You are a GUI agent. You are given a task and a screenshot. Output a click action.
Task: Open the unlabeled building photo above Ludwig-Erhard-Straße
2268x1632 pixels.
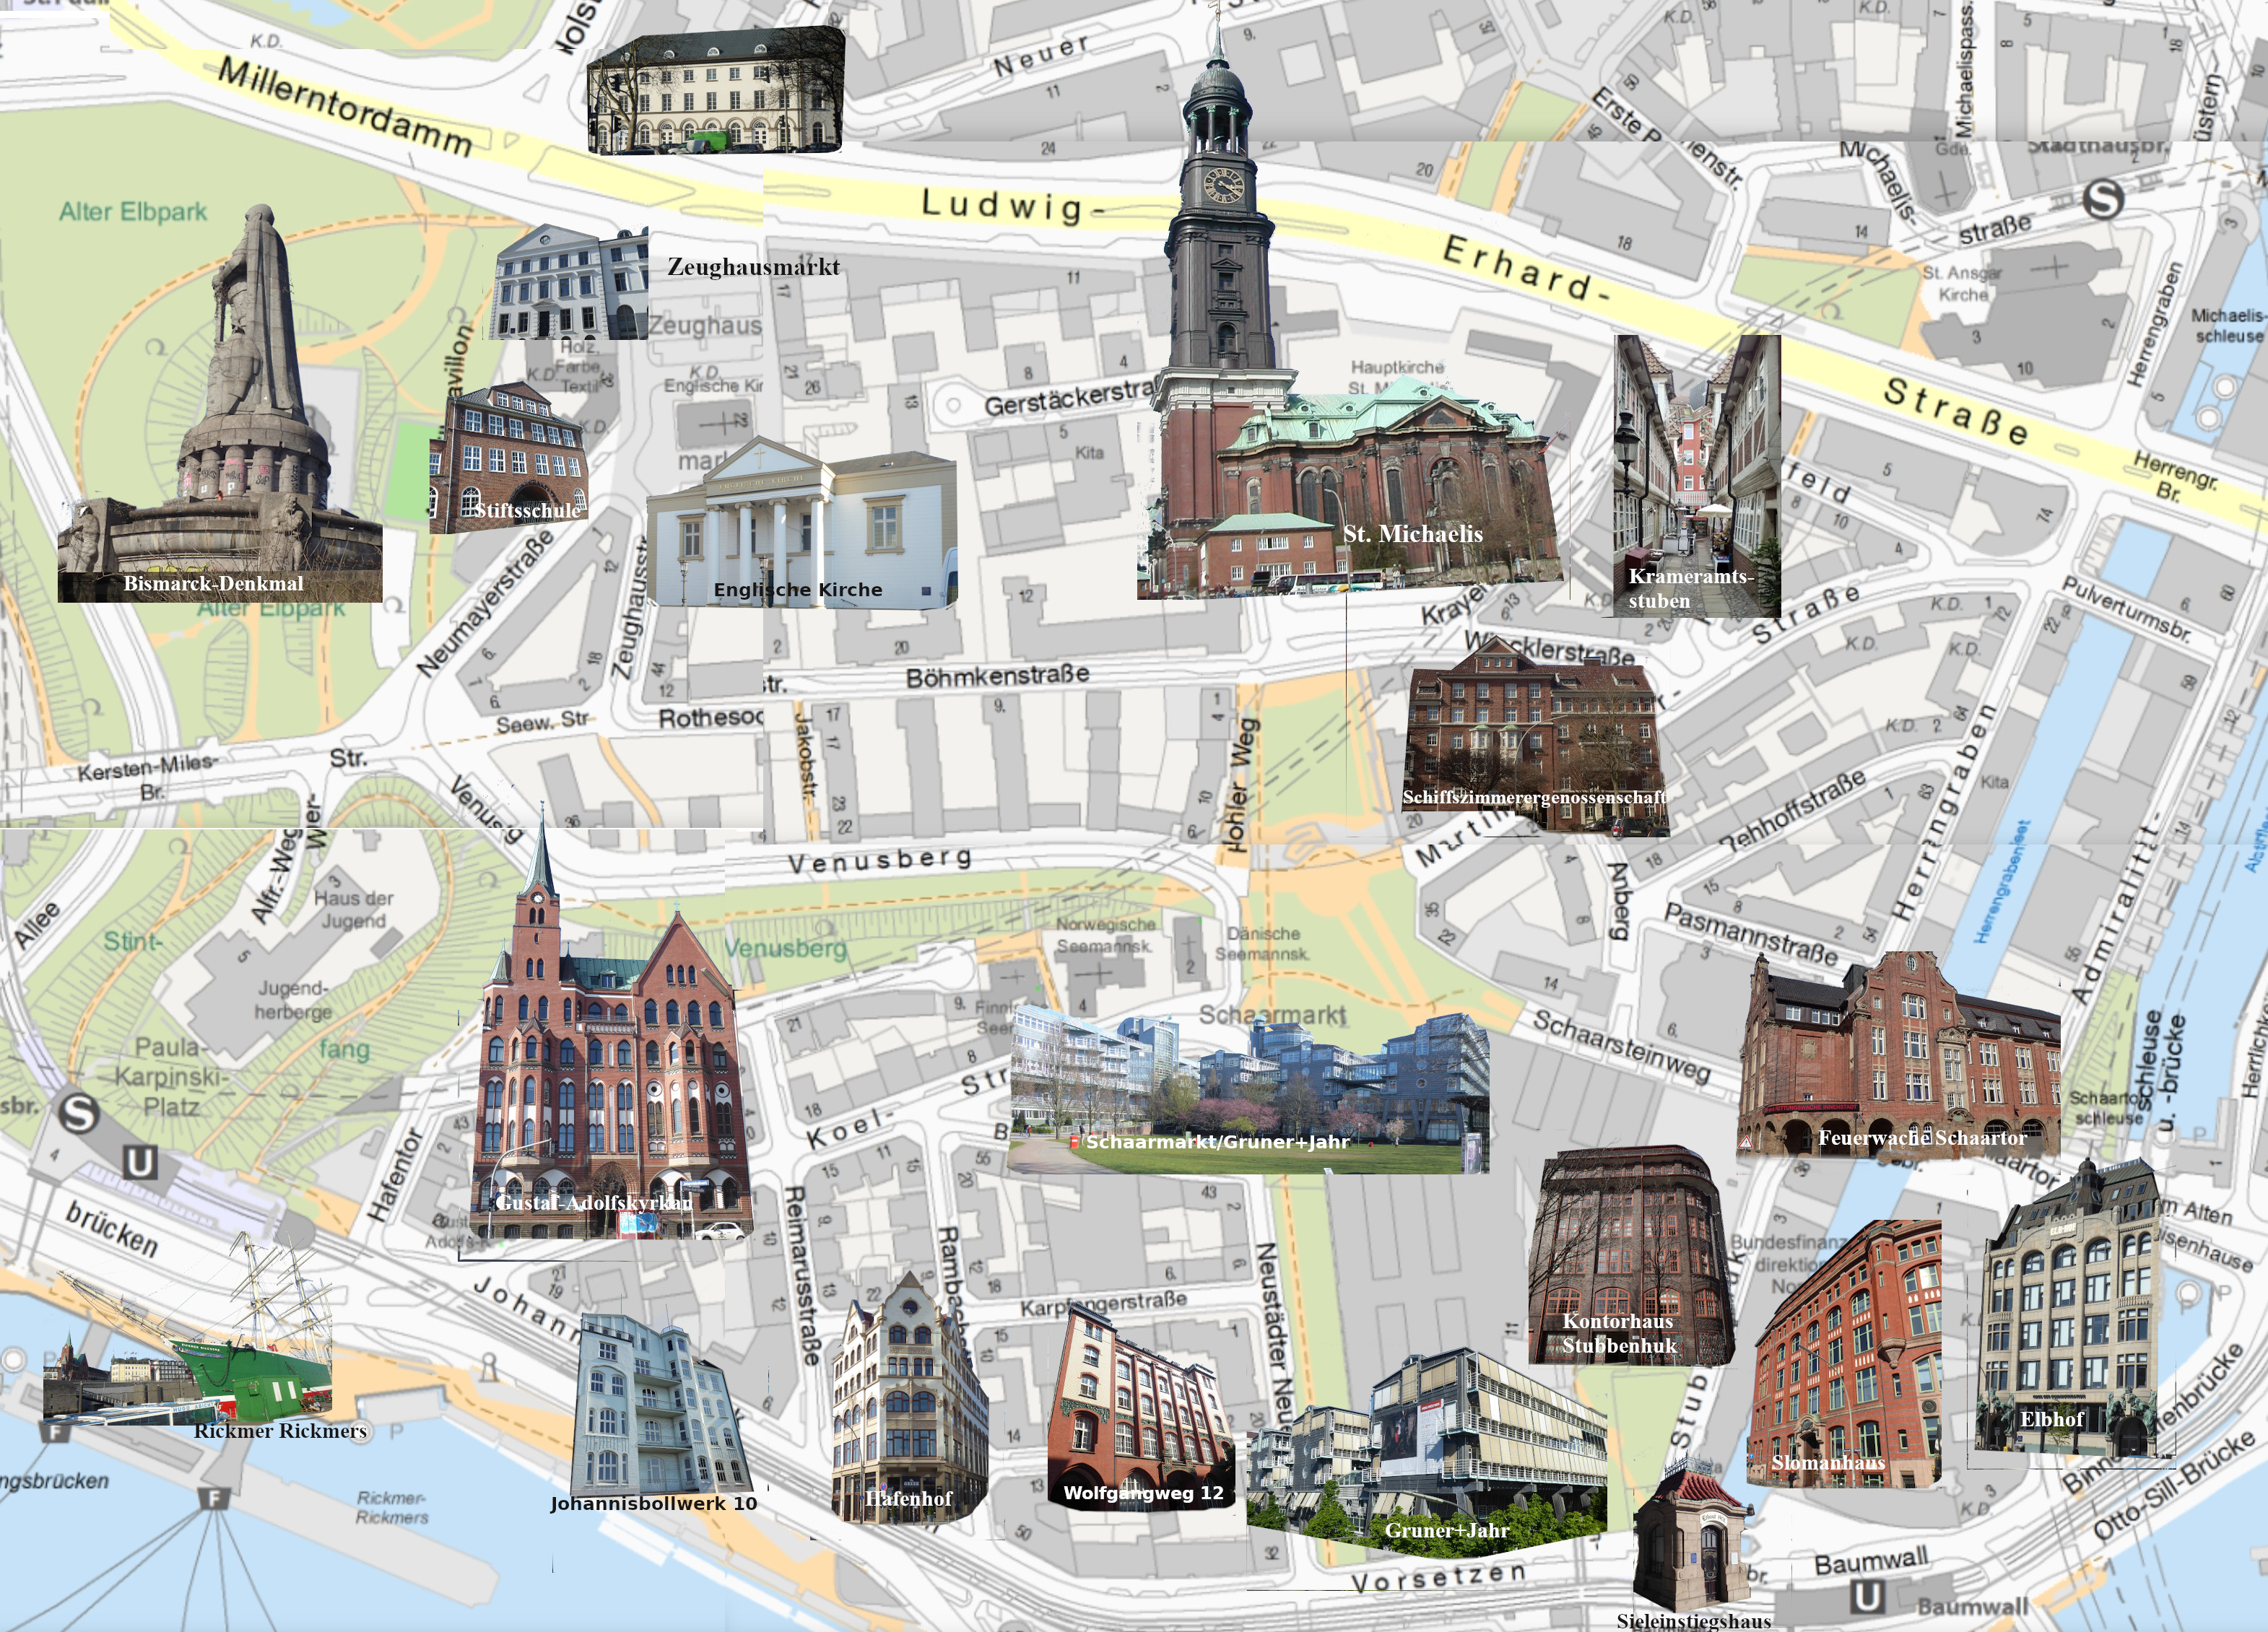click(716, 91)
